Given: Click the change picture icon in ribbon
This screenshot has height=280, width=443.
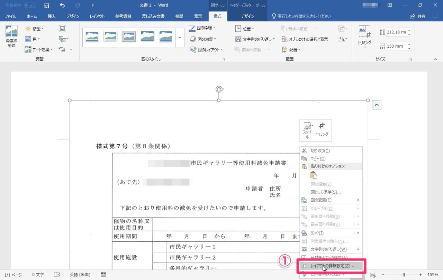Looking at the screenshot, I should pyautogui.click(x=64, y=39).
